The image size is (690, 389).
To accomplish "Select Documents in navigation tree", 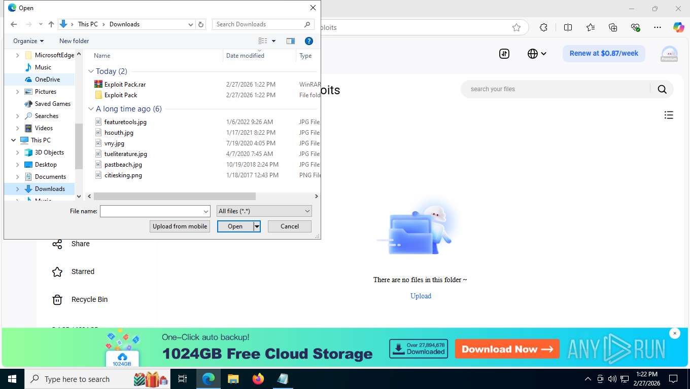I will pos(50,177).
